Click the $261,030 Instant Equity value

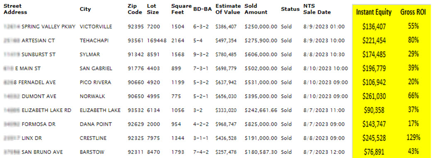374,96
